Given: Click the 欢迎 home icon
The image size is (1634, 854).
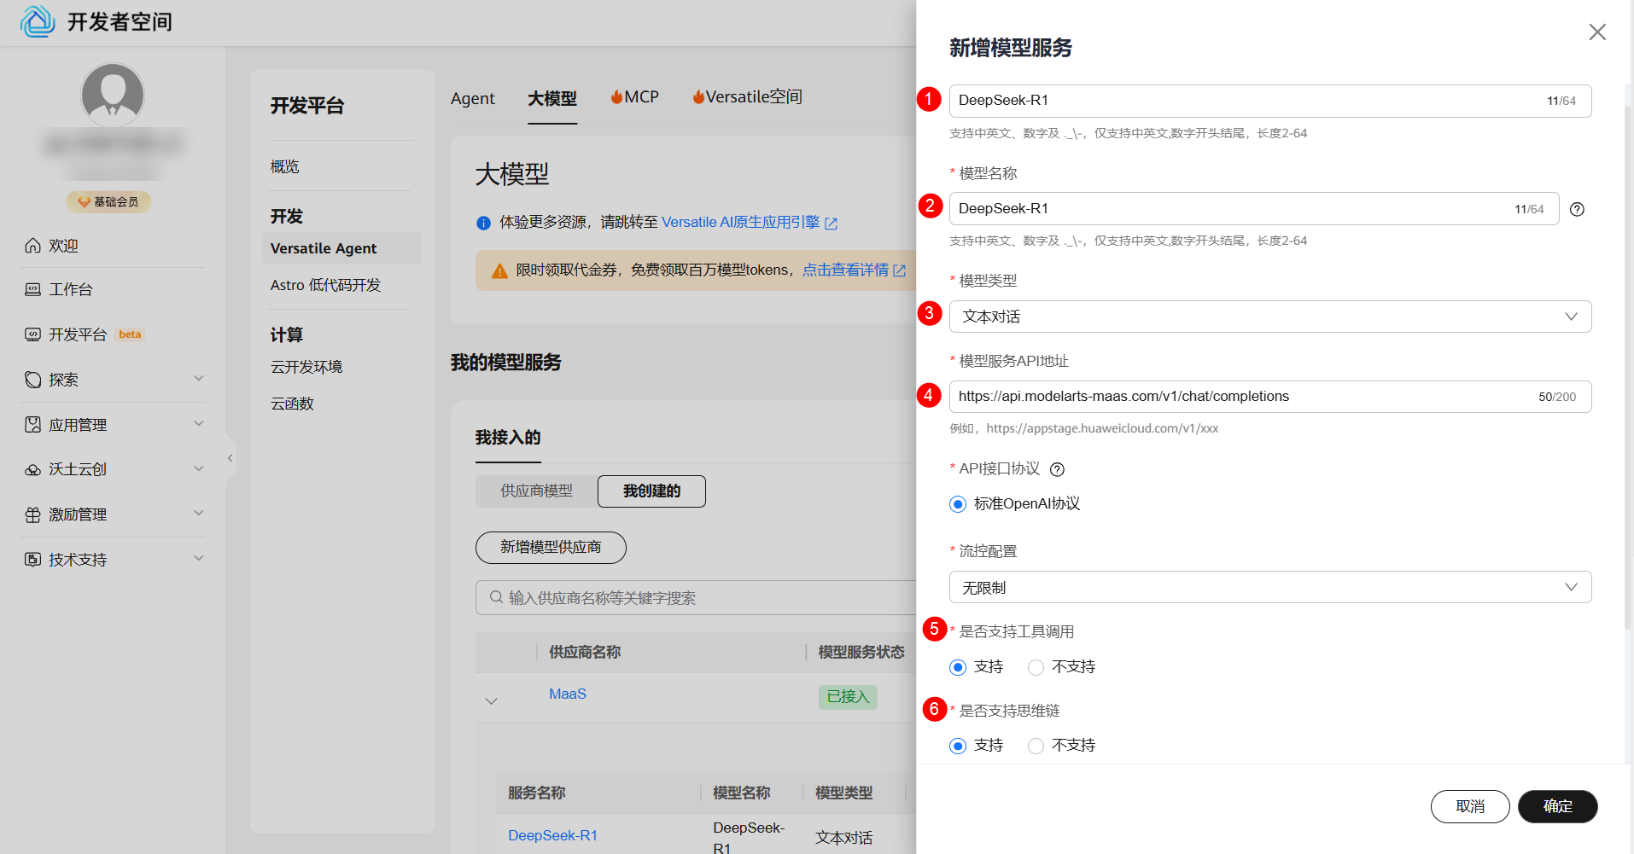Looking at the screenshot, I should pos(32,246).
